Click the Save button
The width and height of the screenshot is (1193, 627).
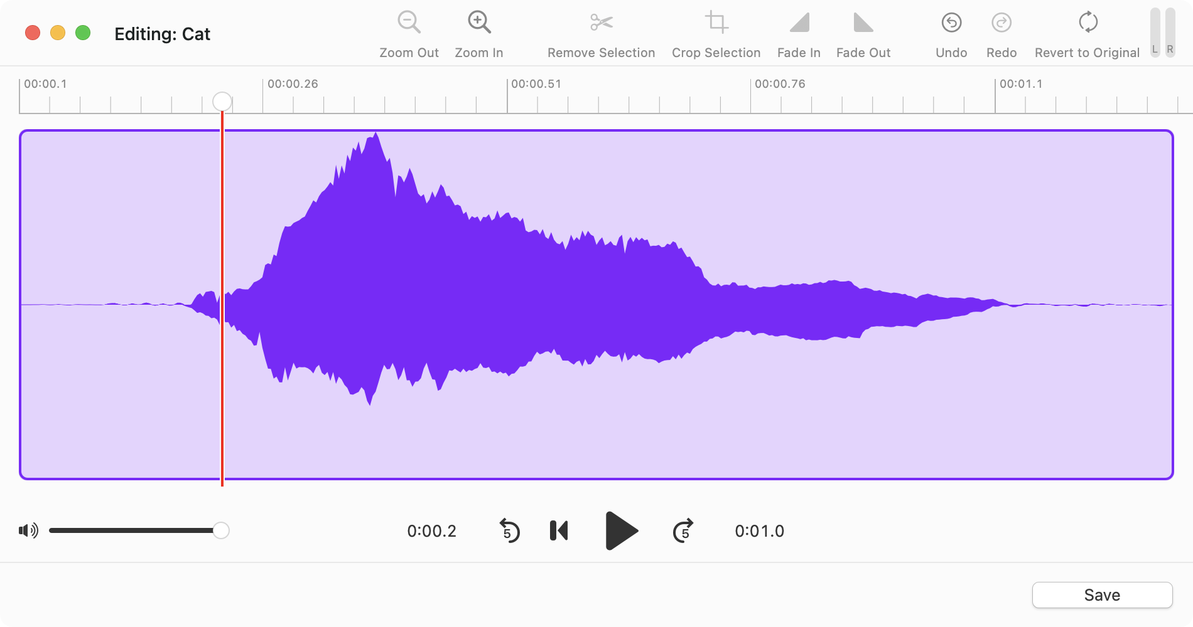click(x=1102, y=595)
